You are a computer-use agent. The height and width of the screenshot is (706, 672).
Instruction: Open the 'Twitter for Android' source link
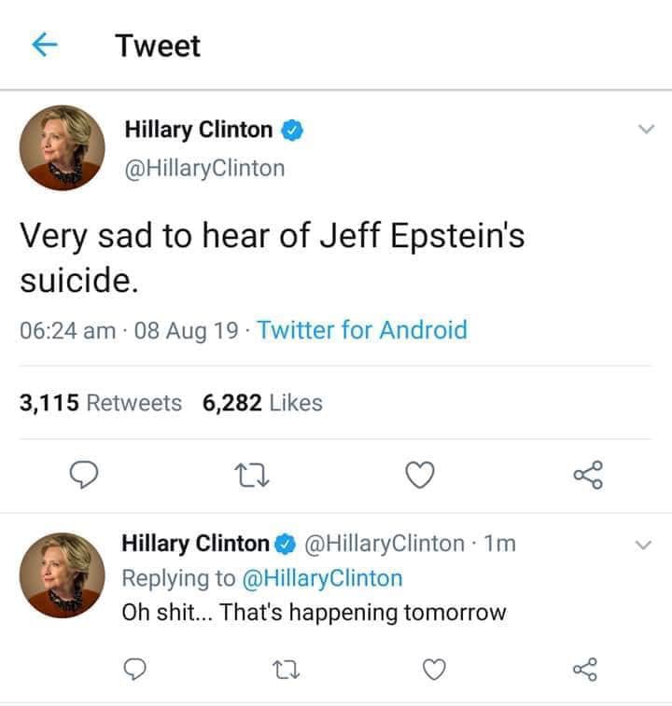pyautogui.click(x=361, y=329)
